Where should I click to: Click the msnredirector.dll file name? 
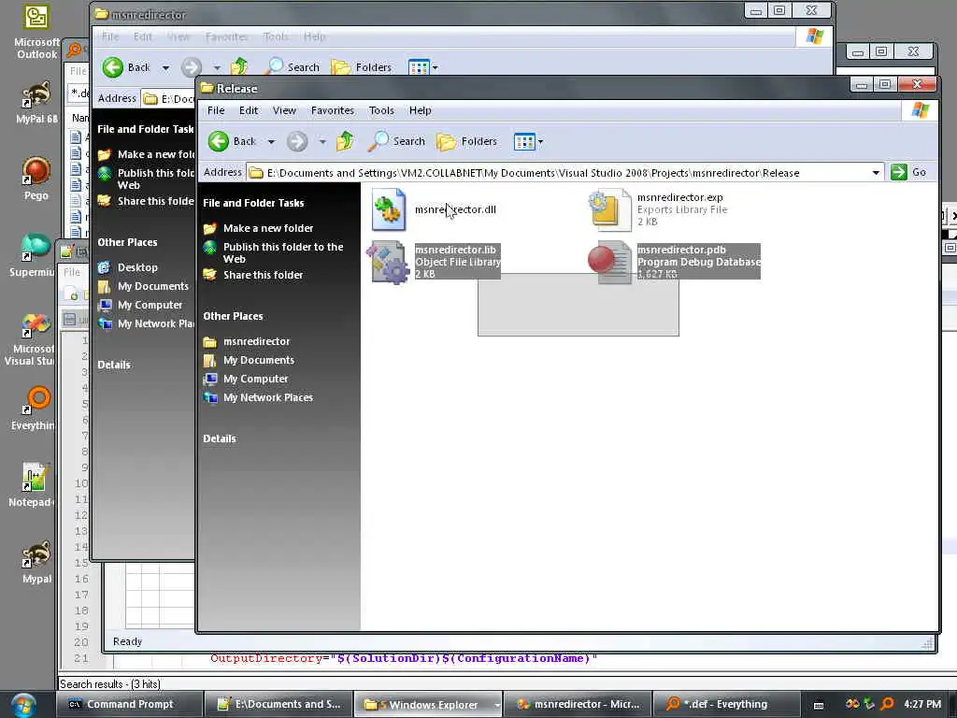click(x=455, y=209)
